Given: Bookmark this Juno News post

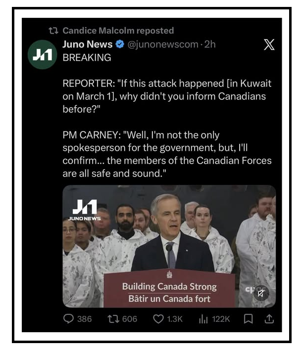Looking at the screenshot, I should click(x=249, y=319).
